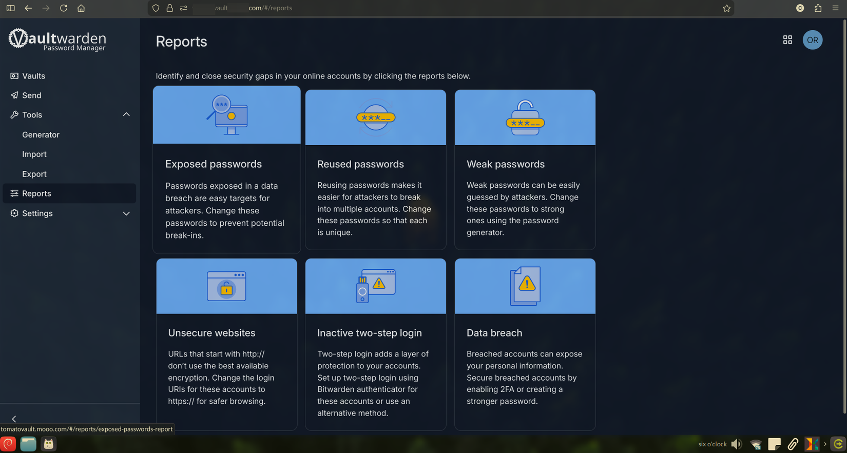Reload the current page
Viewport: 847px width, 453px height.
coord(64,8)
